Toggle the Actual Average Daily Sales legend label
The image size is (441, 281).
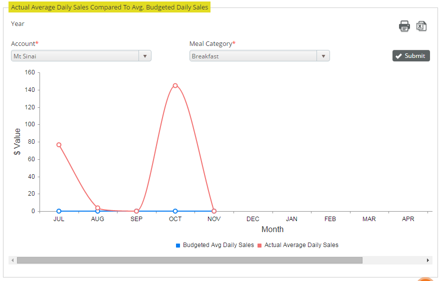click(301, 245)
